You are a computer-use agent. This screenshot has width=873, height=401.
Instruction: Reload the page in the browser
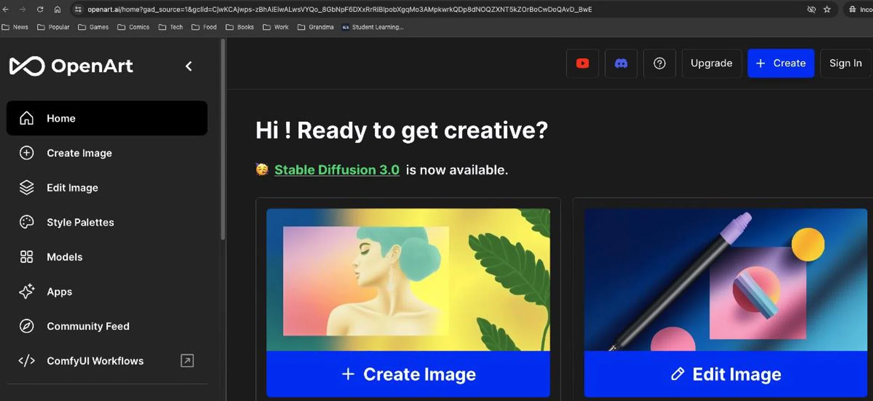click(40, 9)
